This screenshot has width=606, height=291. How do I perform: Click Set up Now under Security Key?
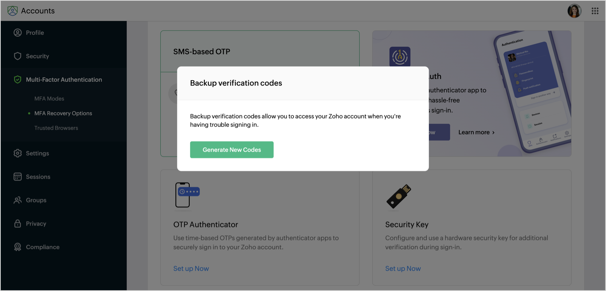(403, 269)
